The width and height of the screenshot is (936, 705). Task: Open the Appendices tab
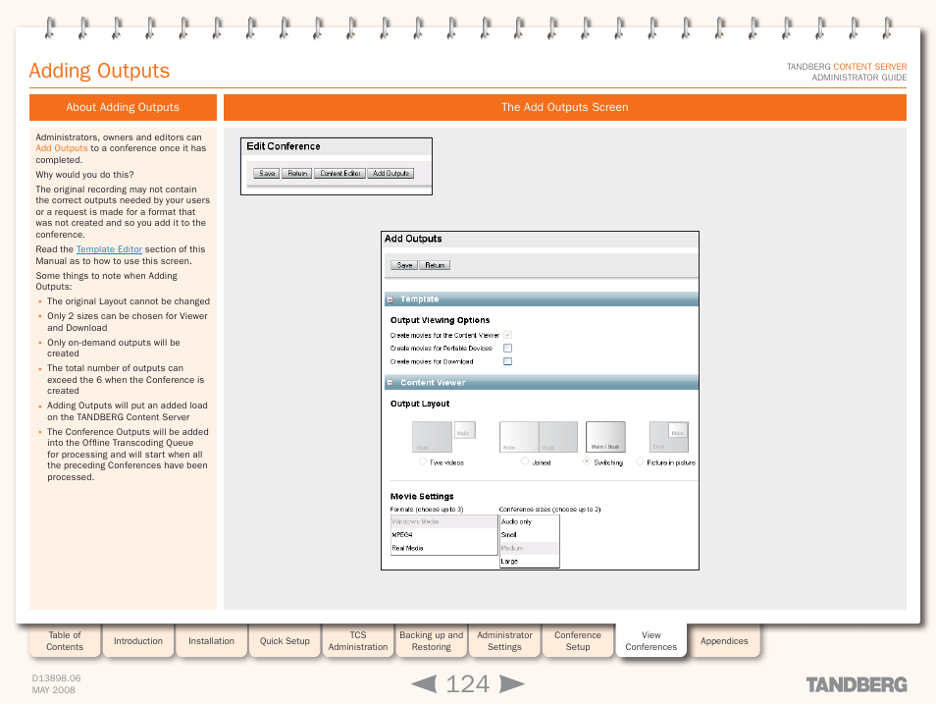click(x=724, y=640)
